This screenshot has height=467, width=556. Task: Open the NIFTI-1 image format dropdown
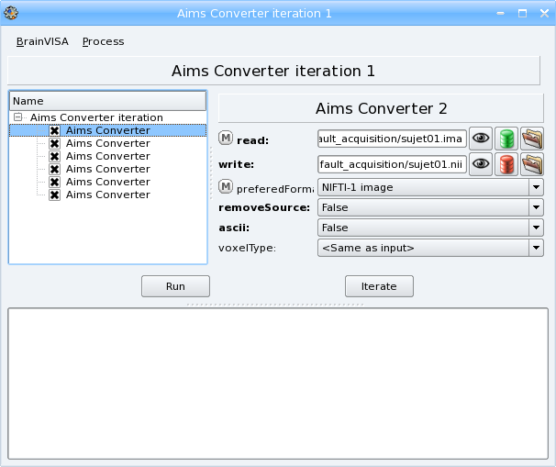[x=430, y=187]
